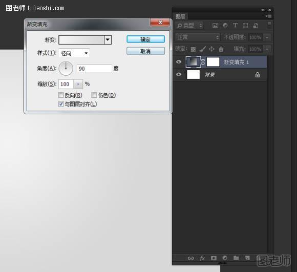Lock position move icon
This screenshot has height=272, width=297.
tap(211, 49)
